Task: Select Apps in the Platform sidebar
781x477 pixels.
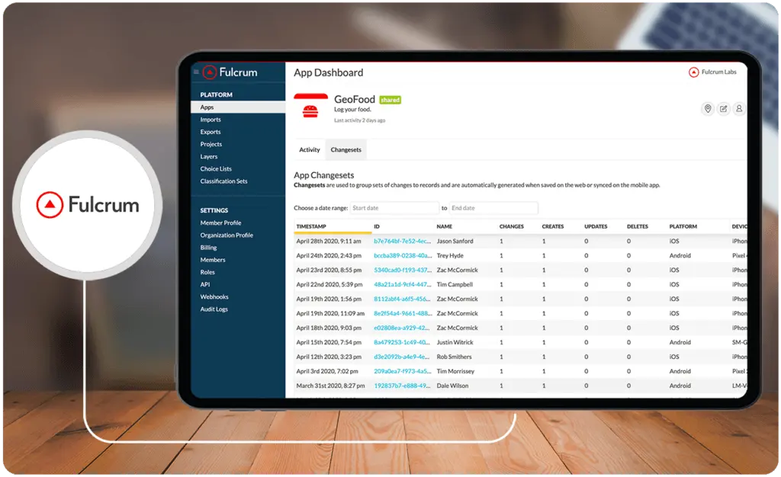Action: pyautogui.click(x=238, y=107)
